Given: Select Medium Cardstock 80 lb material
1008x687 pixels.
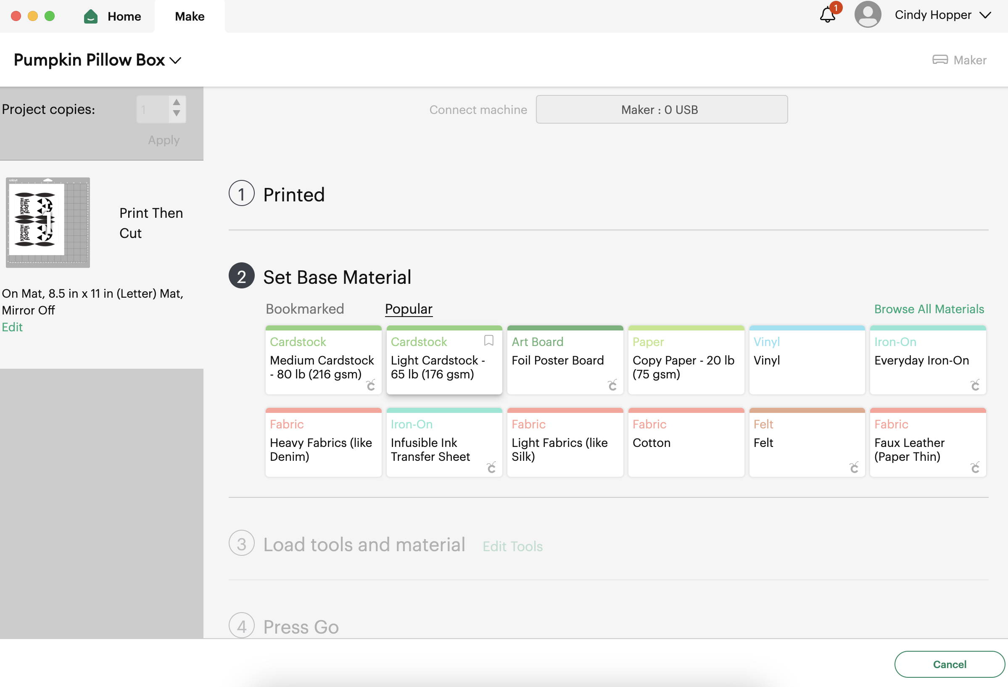Looking at the screenshot, I should point(323,360).
